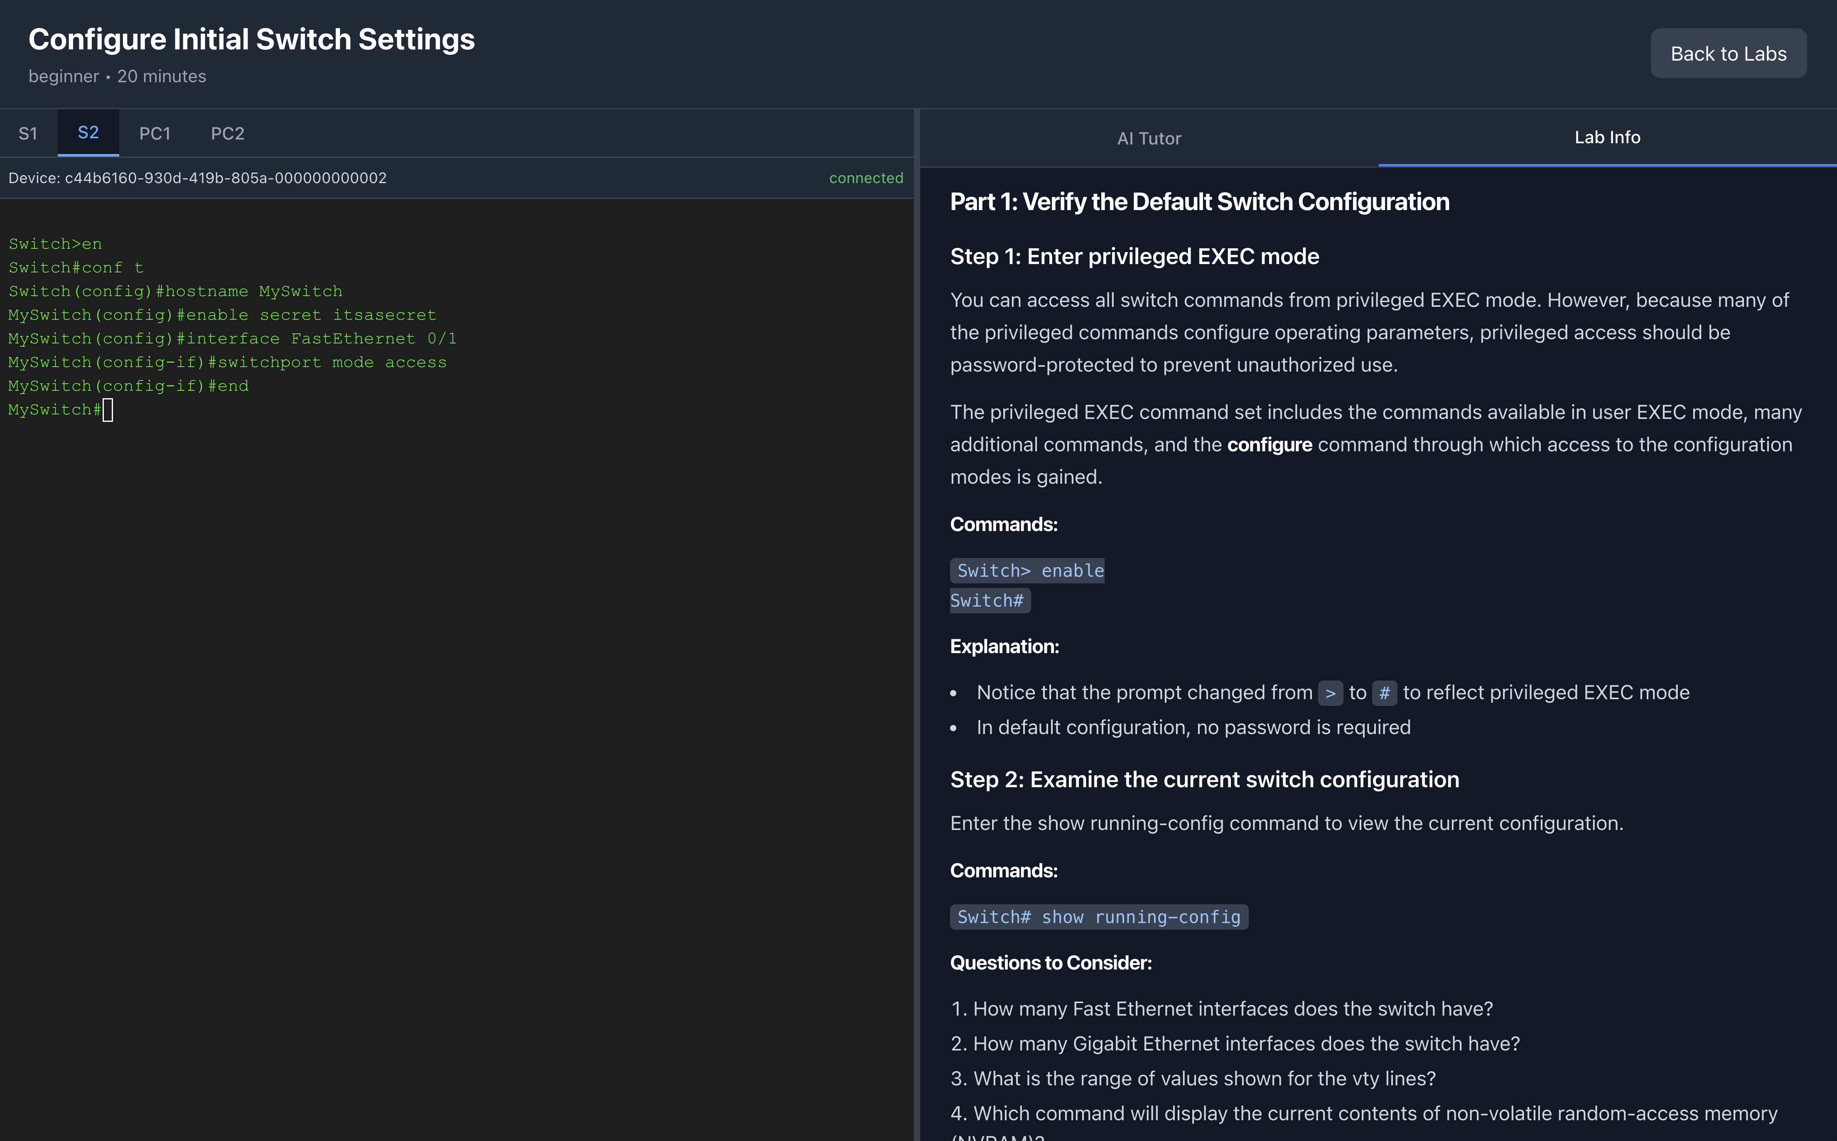
Task: Click the terminal cursor after MySwitch# prompt
Action: pyautogui.click(x=108, y=410)
